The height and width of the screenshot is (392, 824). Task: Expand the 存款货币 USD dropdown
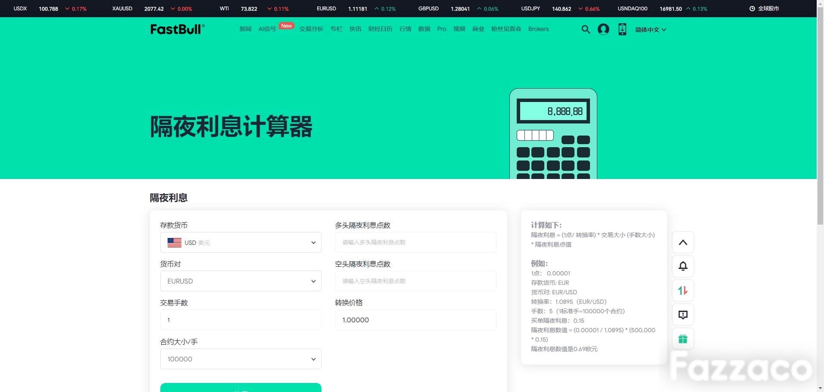[x=241, y=242]
